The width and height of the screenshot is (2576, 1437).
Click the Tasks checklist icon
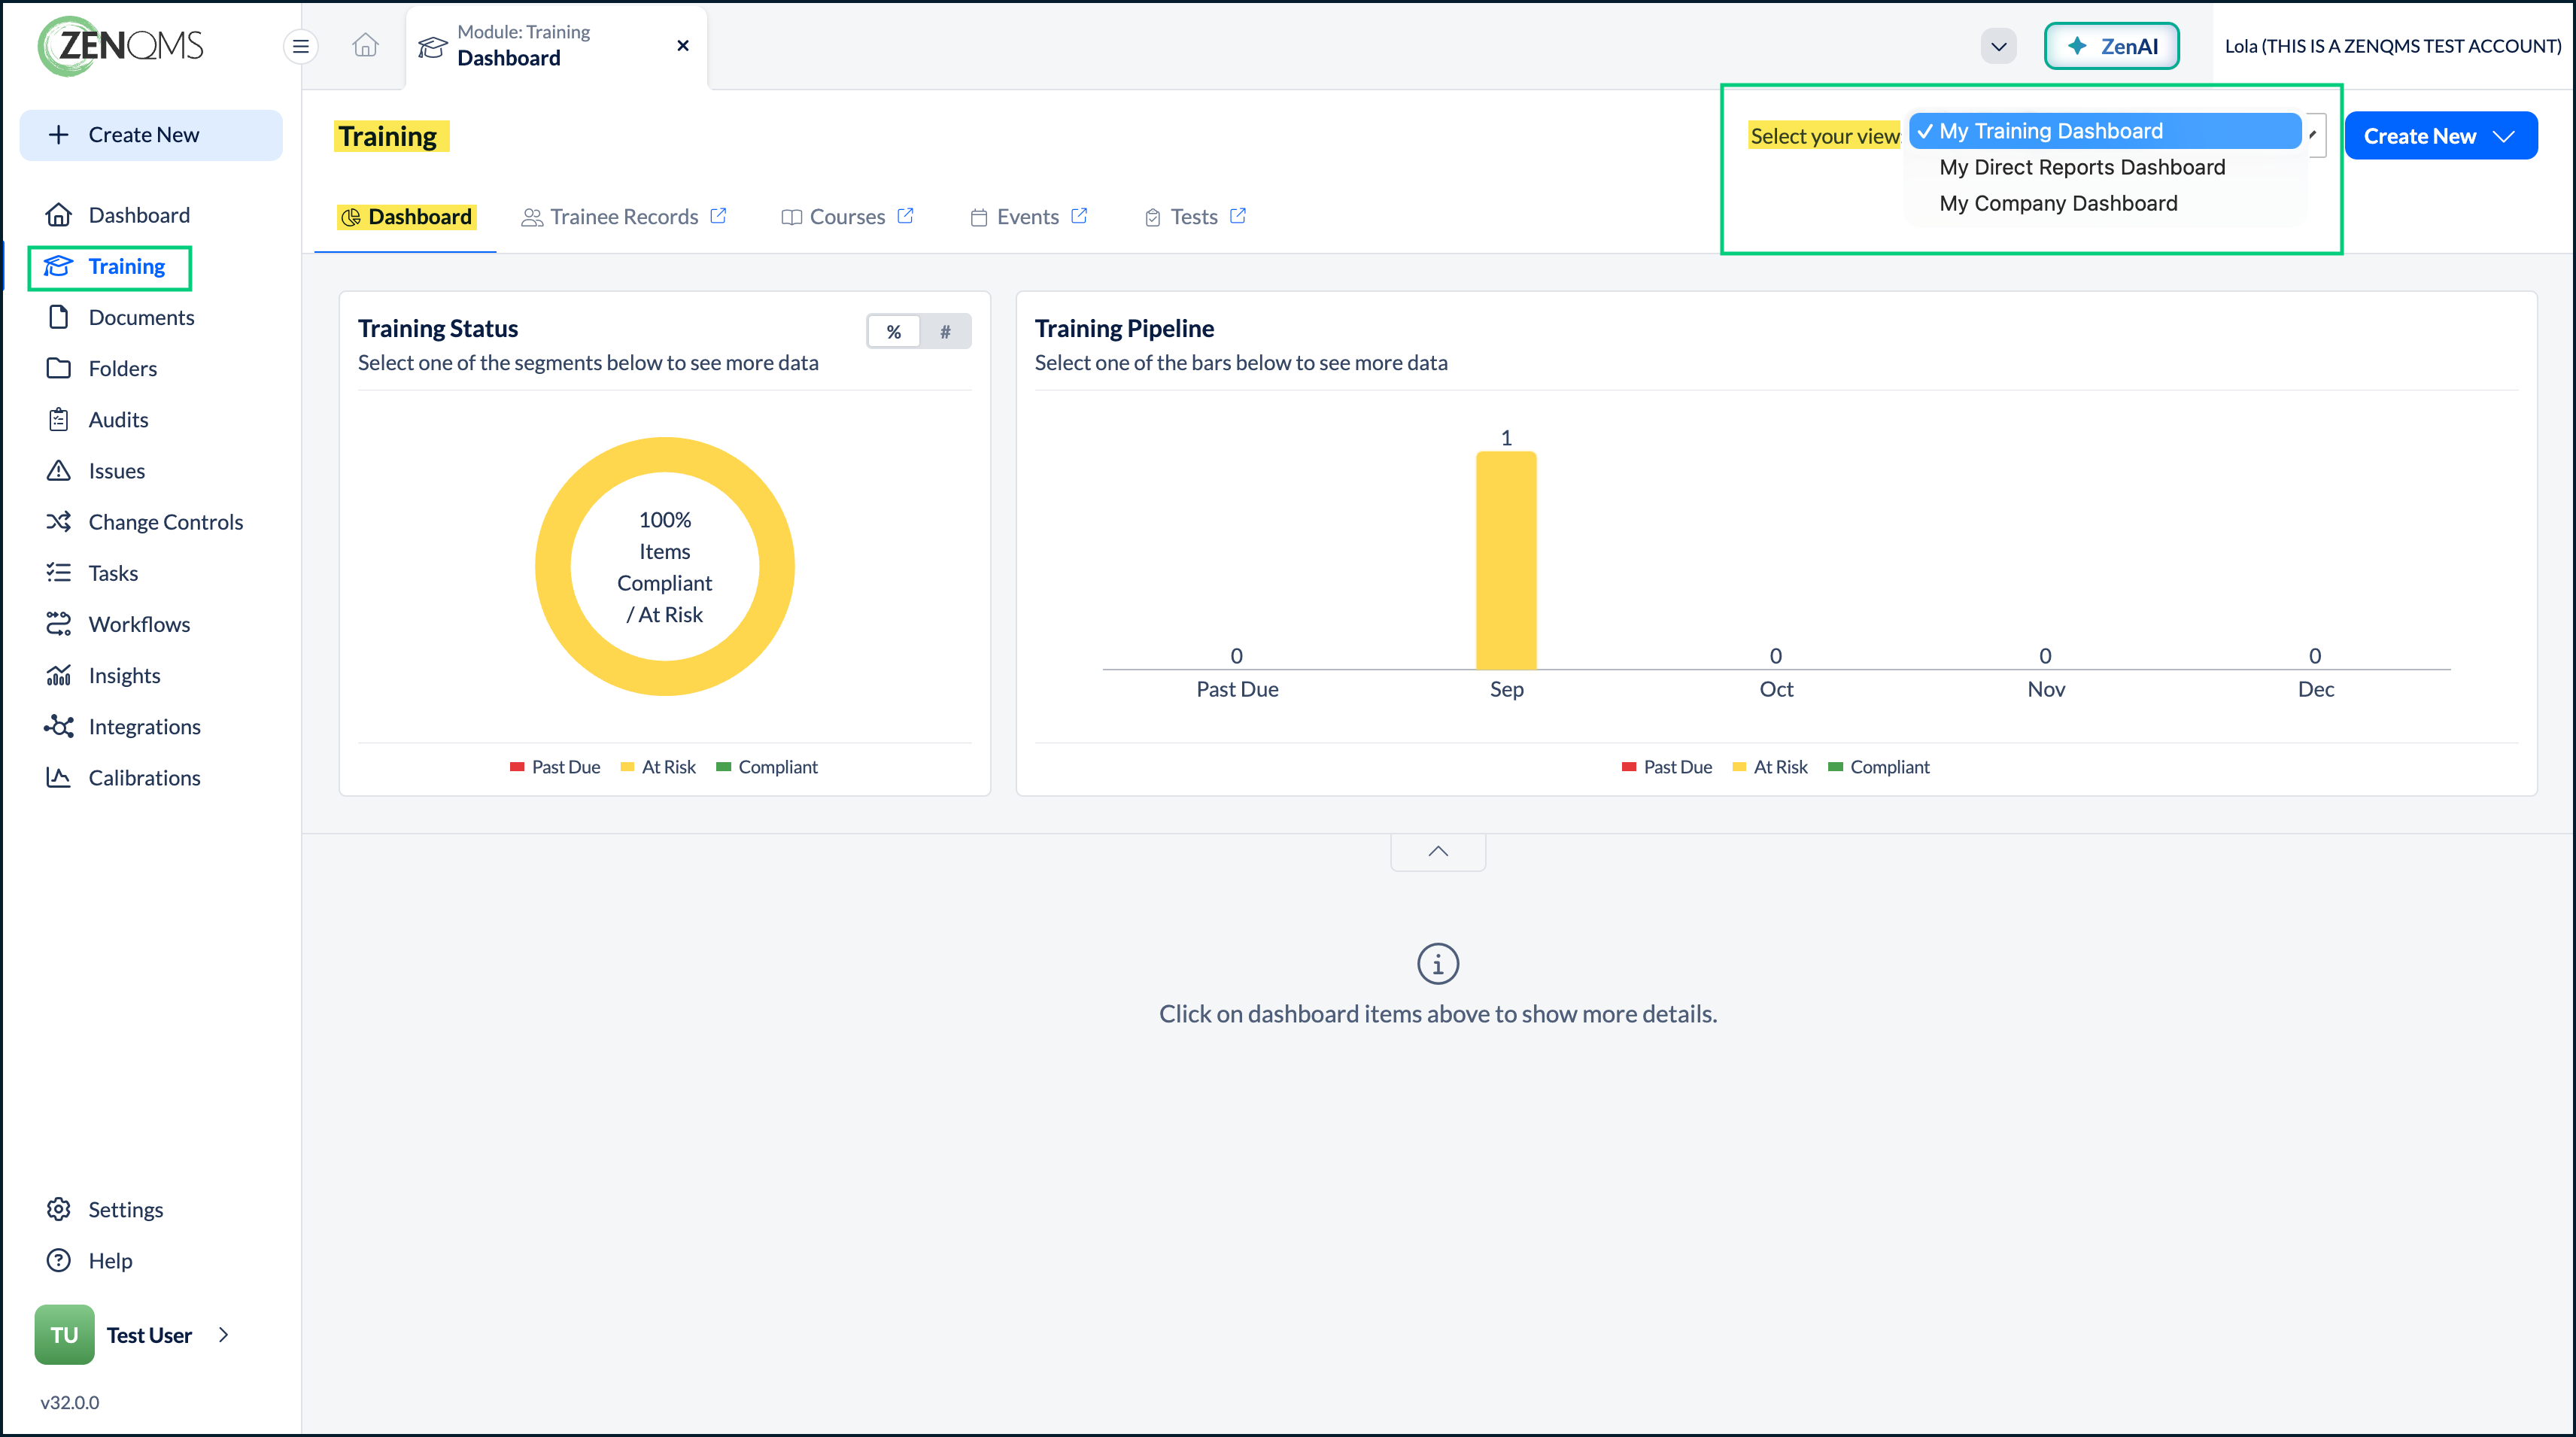(59, 572)
